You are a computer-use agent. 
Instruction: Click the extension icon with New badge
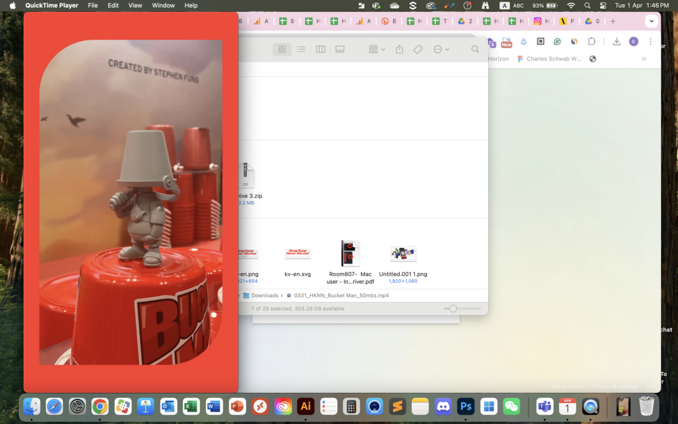pyautogui.click(x=506, y=42)
